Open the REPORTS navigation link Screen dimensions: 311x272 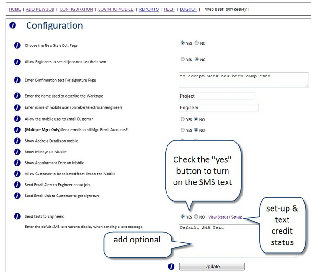[x=149, y=9]
